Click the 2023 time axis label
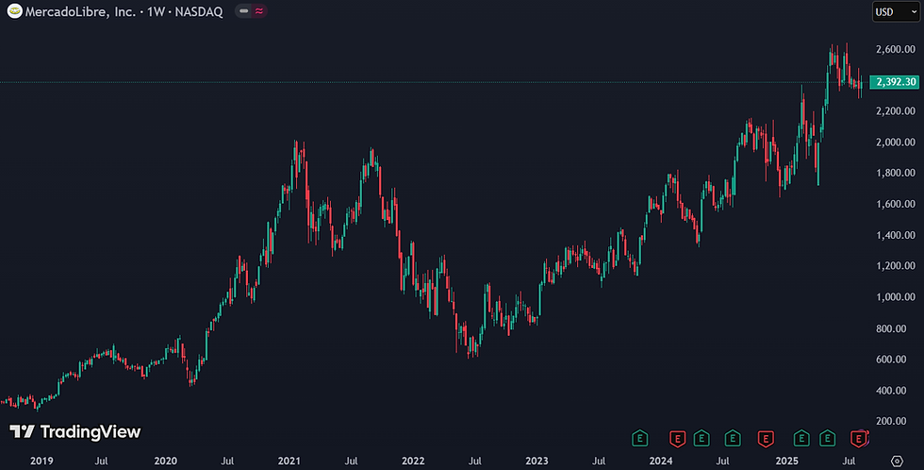The height and width of the screenshot is (470, 924). [536, 461]
